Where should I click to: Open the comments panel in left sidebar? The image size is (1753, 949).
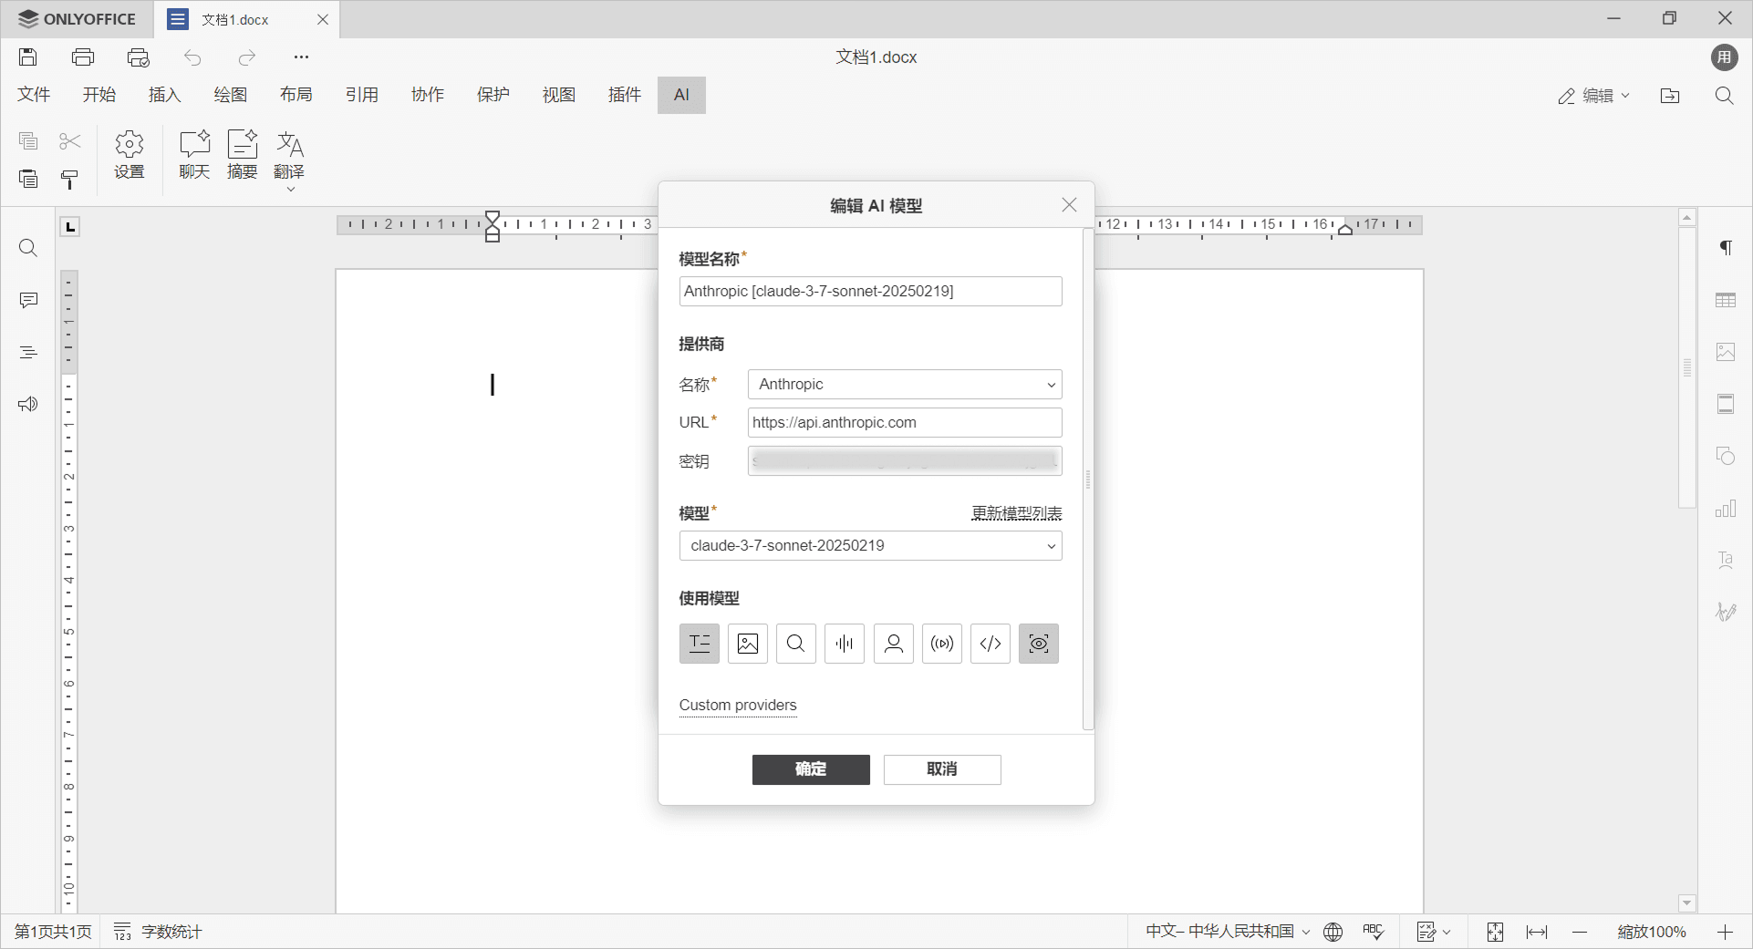(28, 300)
